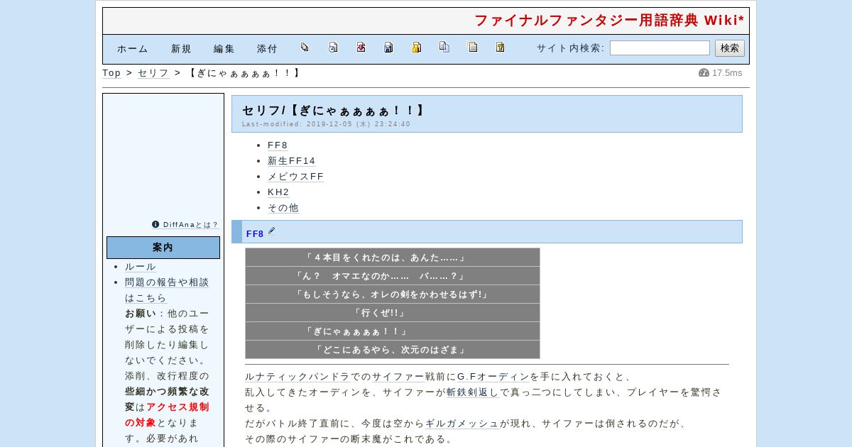Open the G.Fオーディン article link

click(493, 377)
